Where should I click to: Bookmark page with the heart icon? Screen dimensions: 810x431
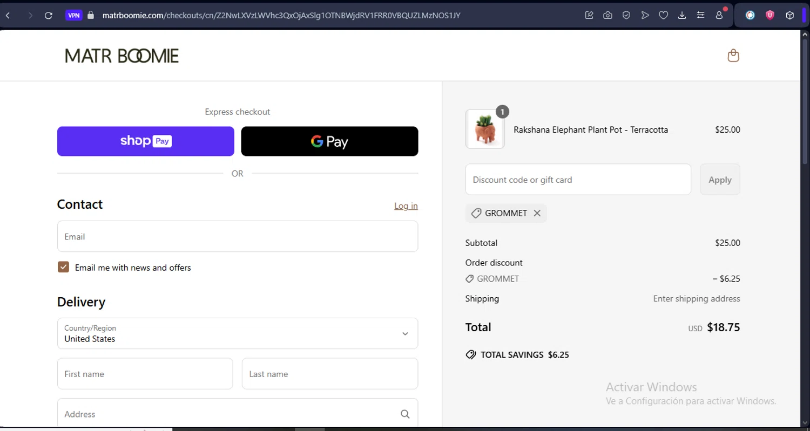point(664,16)
